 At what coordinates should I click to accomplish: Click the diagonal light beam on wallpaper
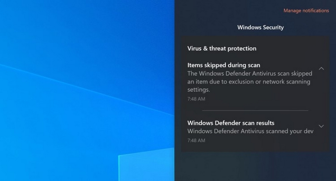point(86,89)
